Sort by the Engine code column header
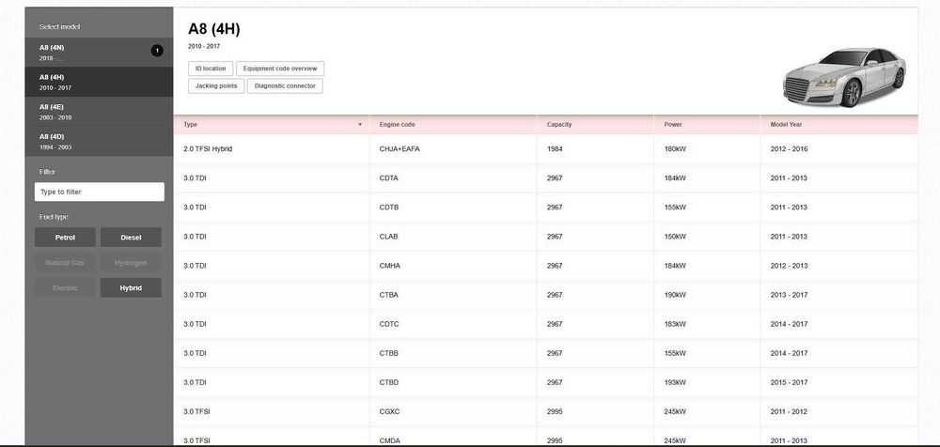The image size is (940, 447). pos(453,125)
